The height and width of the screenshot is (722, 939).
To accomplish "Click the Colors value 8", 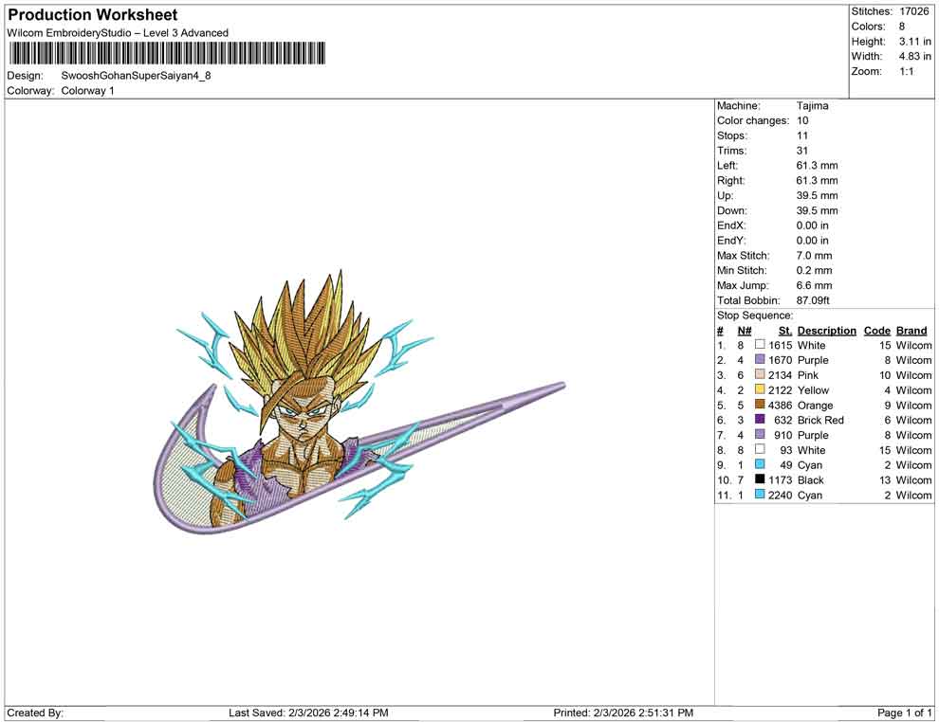I will click(902, 27).
